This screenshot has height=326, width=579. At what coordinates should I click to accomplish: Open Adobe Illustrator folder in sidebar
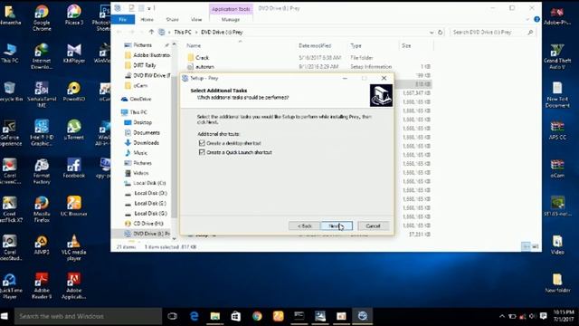coord(147,55)
